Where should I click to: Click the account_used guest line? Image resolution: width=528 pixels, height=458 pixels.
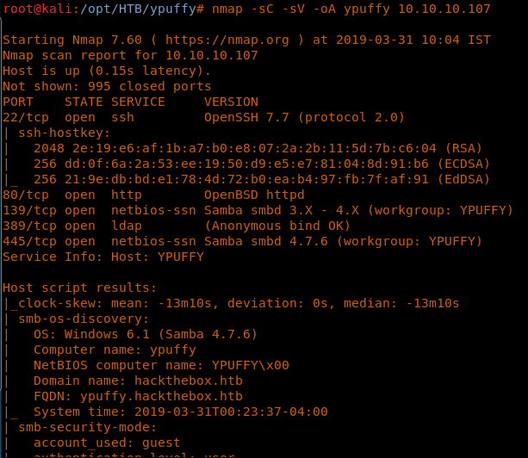click(107, 443)
